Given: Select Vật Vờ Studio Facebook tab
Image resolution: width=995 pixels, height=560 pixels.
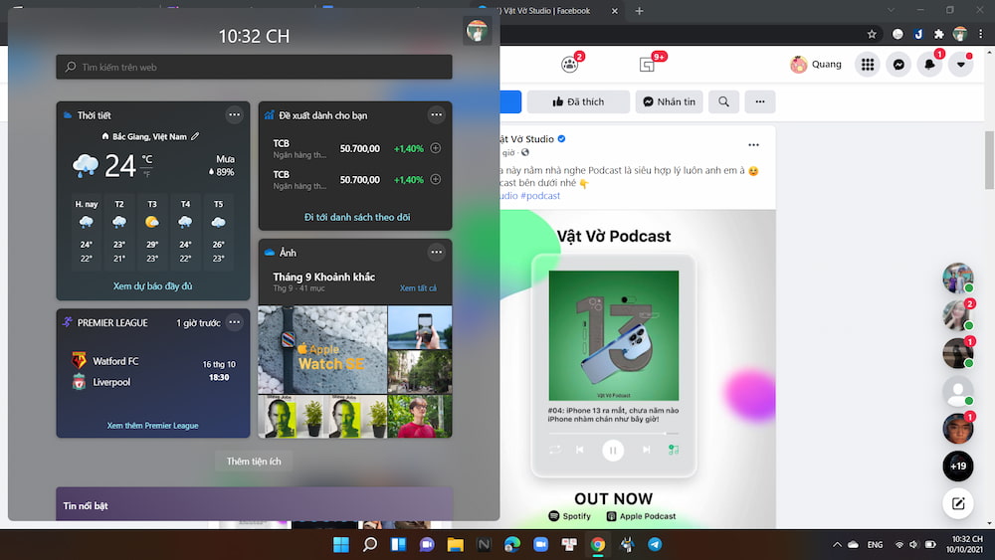Looking at the screenshot, I should pos(545,11).
